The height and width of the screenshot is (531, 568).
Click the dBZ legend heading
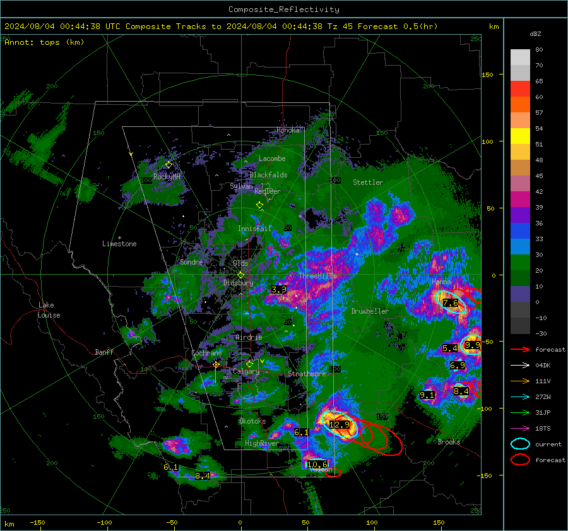pyautogui.click(x=535, y=34)
